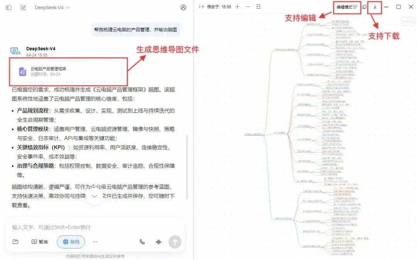Viewport: 417px width, 260px height.
Task: Select the user message 帮我梳理云电脑的产品管理
Action: 136,29
